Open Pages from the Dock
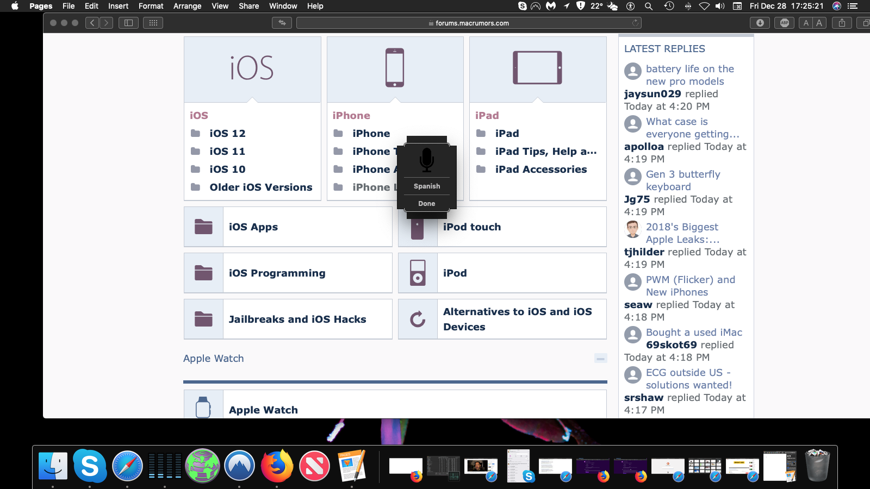The height and width of the screenshot is (489, 870). (352, 466)
